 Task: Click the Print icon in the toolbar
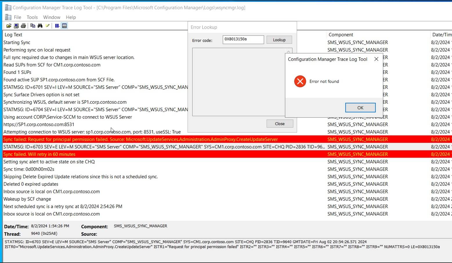click(x=23, y=26)
